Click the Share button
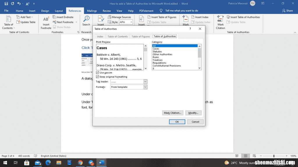The height and width of the screenshot is (167, 298). tap(287, 11)
